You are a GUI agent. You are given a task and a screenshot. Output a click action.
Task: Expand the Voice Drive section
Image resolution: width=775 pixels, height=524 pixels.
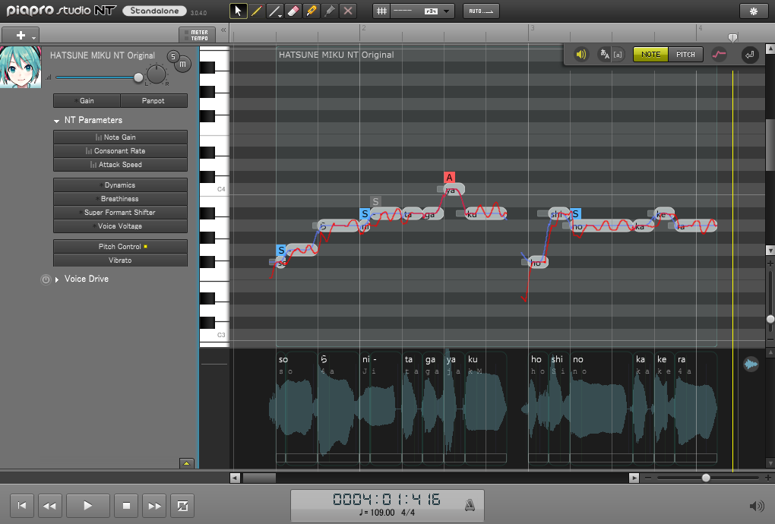pos(57,279)
